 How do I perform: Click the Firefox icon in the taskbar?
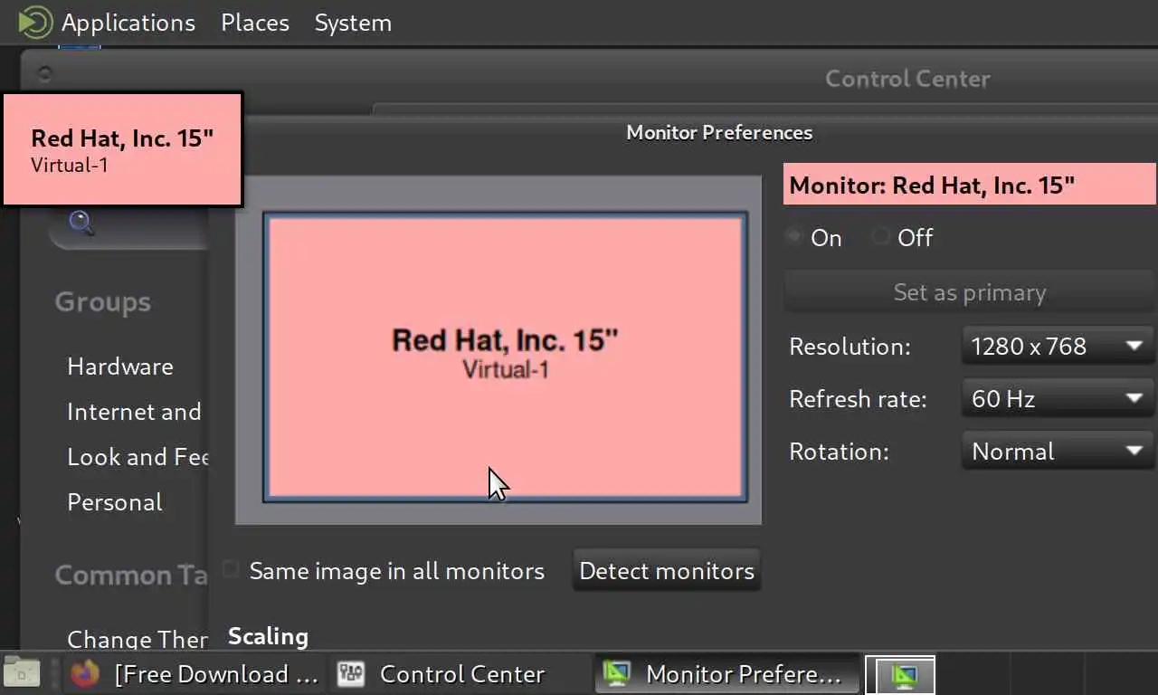pos(86,674)
